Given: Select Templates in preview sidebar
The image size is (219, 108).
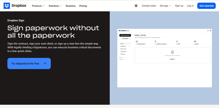Looking at the screenshot, I should tap(123, 46).
